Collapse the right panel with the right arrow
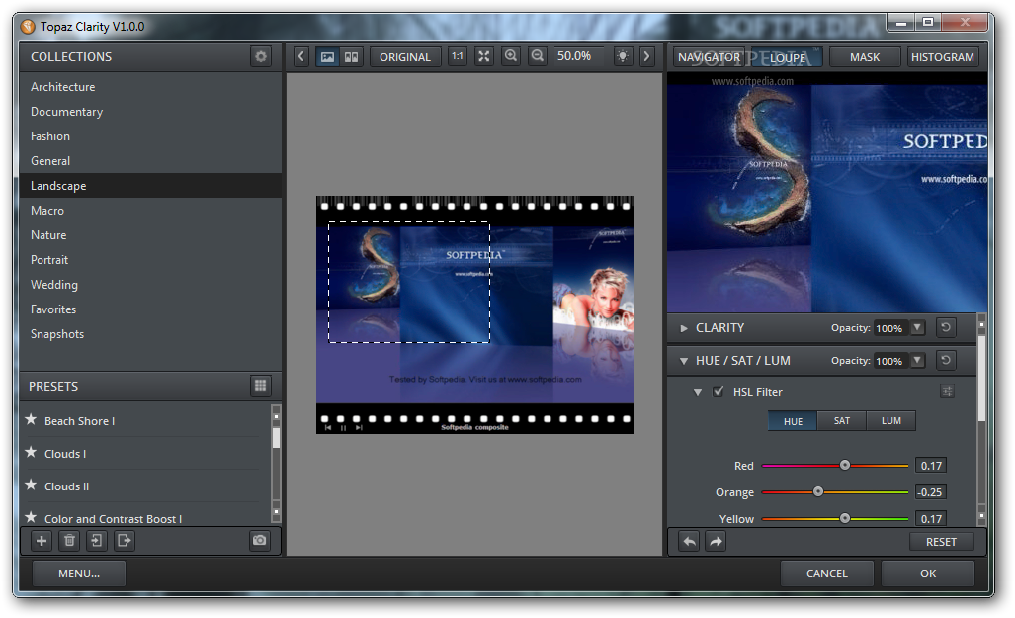The height and width of the screenshot is (618, 1015). click(x=646, y=56)
